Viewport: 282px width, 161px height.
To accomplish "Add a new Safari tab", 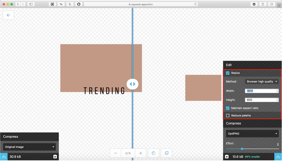I will pyautogui.click(x=279, y=5).
